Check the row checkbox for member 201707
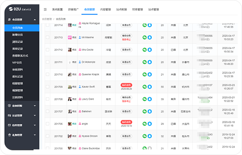Image resolution: width=242 pixels, height=155 pixels. coord(47,111)
